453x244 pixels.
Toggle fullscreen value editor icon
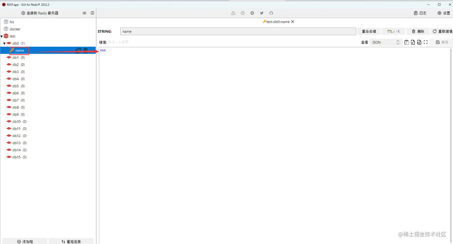425,43
